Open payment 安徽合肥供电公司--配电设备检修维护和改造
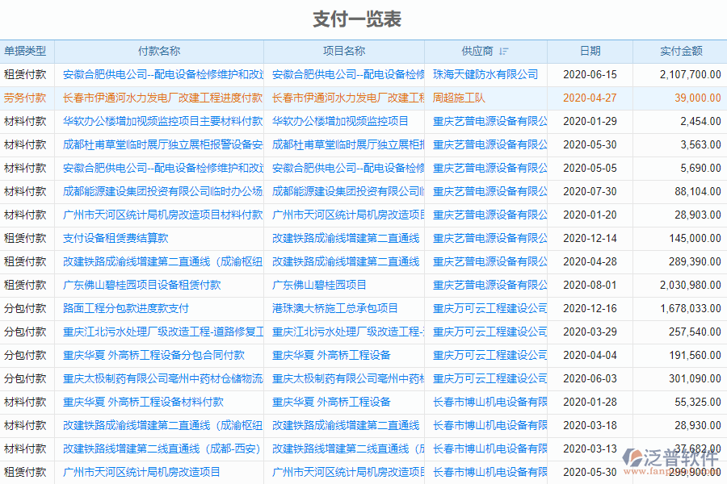Image resolution: width=727 pixels, height=484 pixels. tap(162, 74)
